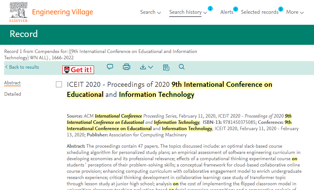
Task: Click the Alerts count badge
Action: coord(236,9)
